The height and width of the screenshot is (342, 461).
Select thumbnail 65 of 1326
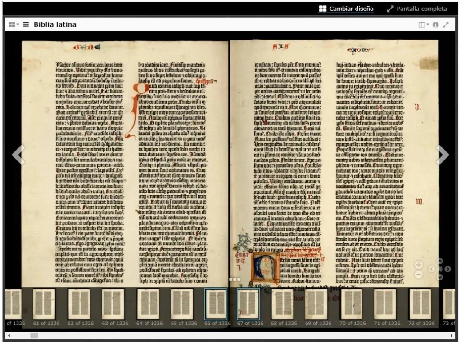(x=182, y=304)
